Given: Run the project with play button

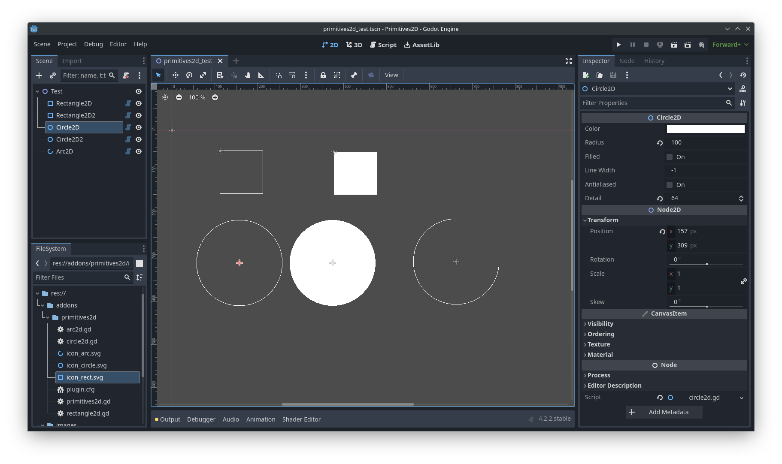Looking at the screenshot, I should (618, 45).
